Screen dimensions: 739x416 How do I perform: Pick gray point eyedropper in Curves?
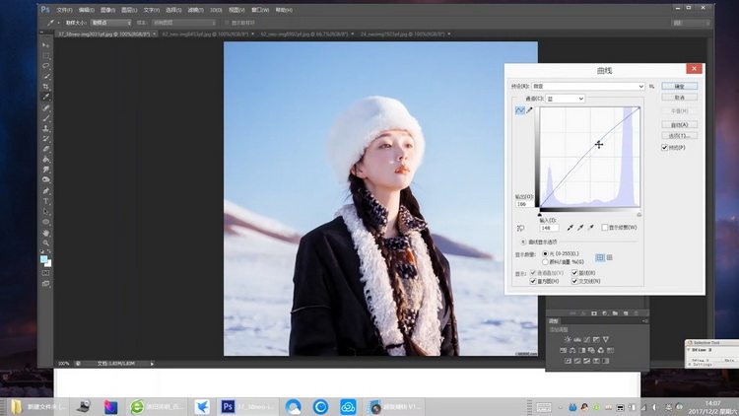pyautogui.click(x=580, y=228)
